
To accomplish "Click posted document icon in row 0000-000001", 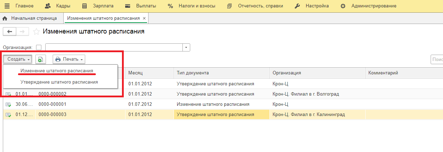I will (8, 104).
